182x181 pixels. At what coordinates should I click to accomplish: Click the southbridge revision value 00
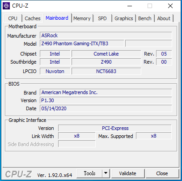pos(164,62)
